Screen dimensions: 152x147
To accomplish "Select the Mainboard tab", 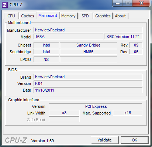I will (x=48, y=16).
